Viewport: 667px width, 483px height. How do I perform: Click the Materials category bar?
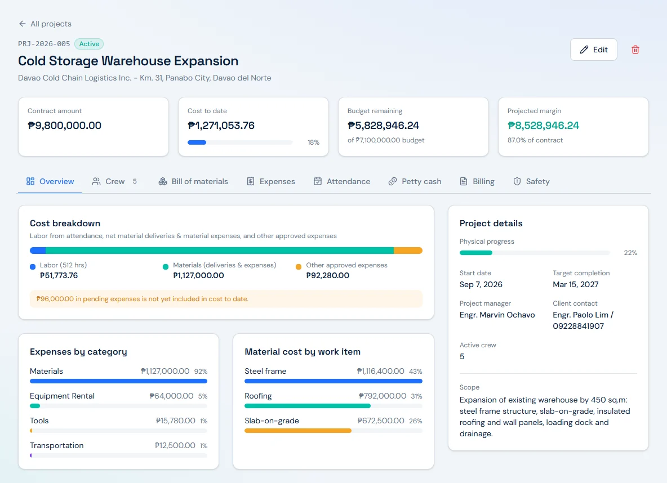pyautogui.click(x=118, y=381)
